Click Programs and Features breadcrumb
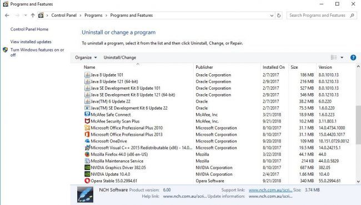Viewport: 361px width, 205px height. 132,15
